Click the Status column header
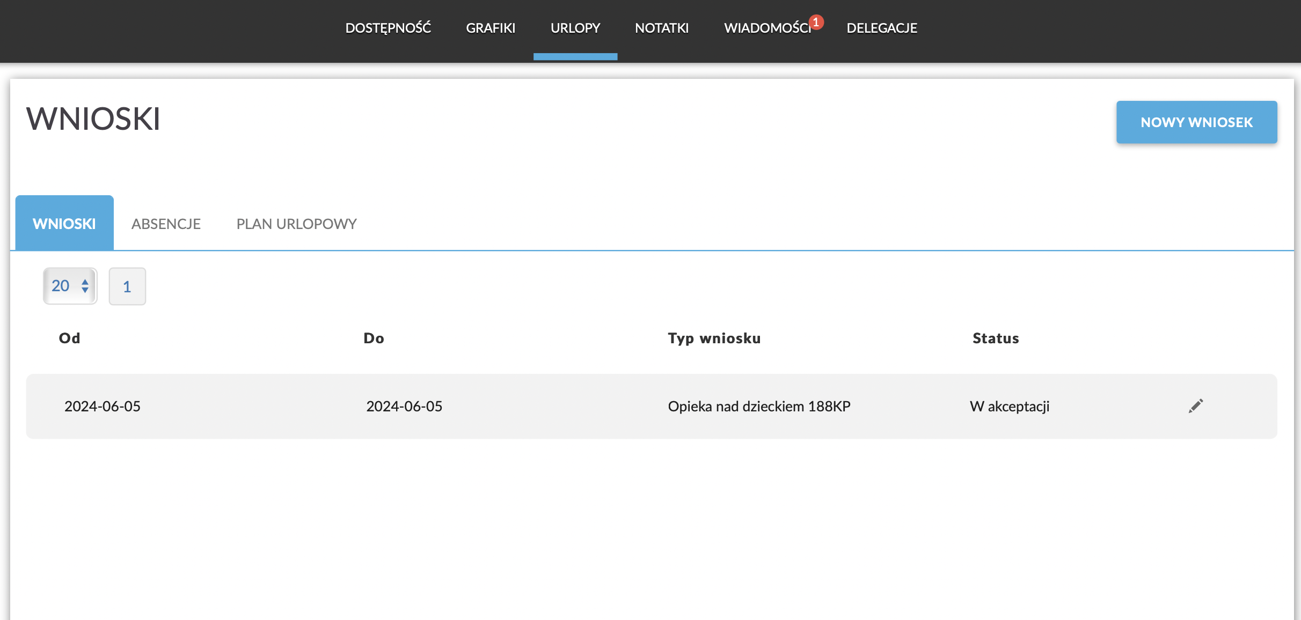 995,338
